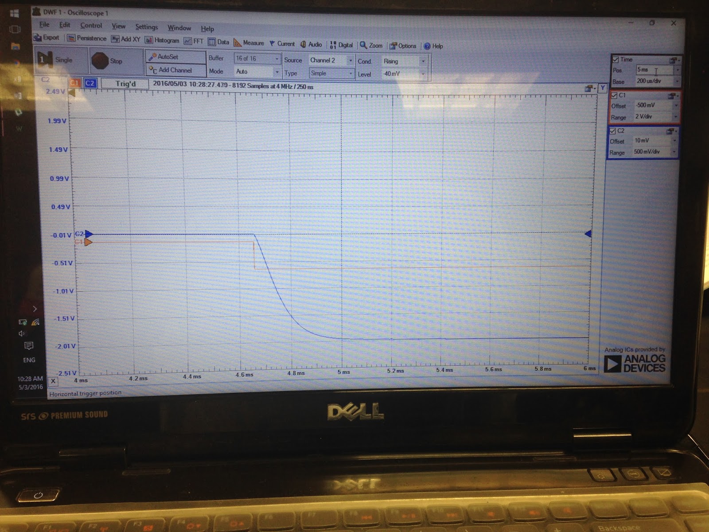Image resolution: width=709 pixels, height=532 pixels.
Task: Add an XY plot view
Action: 125,39
